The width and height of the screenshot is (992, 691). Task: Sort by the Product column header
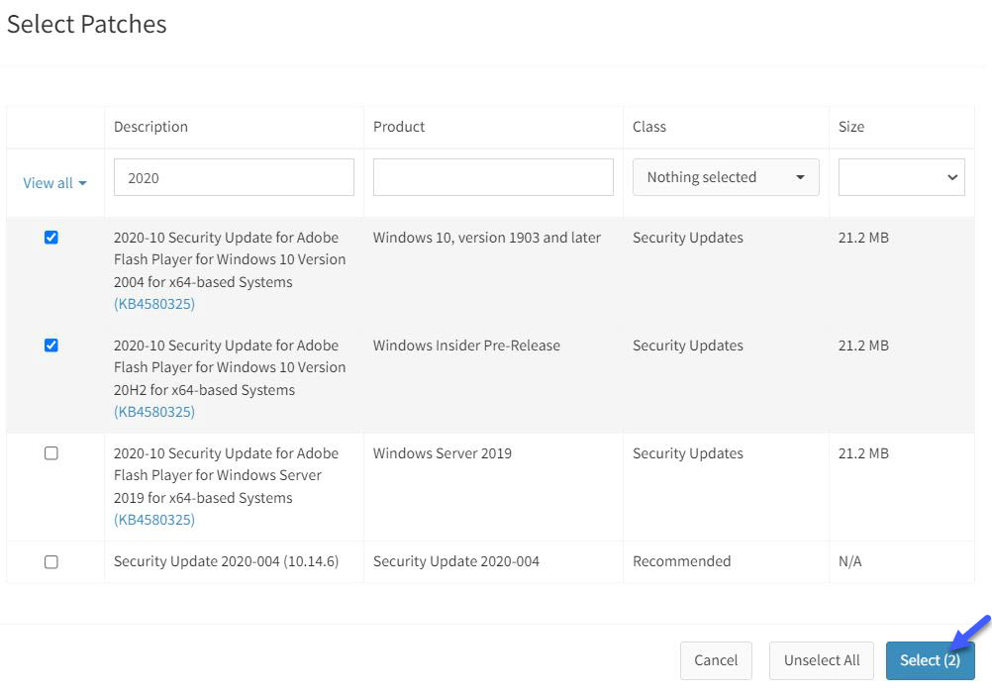tap(399, 127)
